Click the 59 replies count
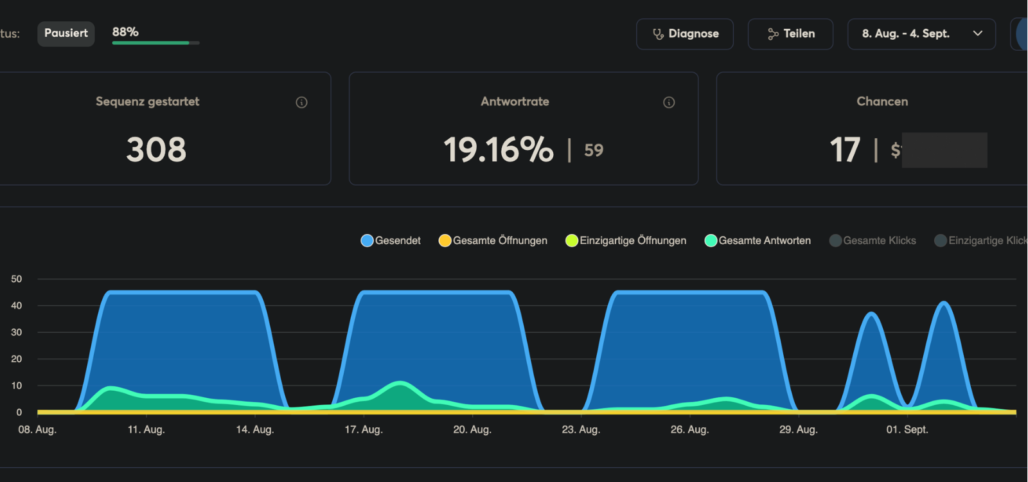Image resolution: width=1028 pixels, height=482 pixels. [594, 150]
